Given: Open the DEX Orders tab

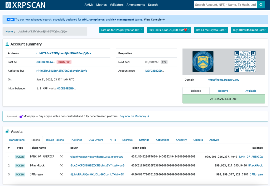Looking at the screenshot, I should 96,140.
